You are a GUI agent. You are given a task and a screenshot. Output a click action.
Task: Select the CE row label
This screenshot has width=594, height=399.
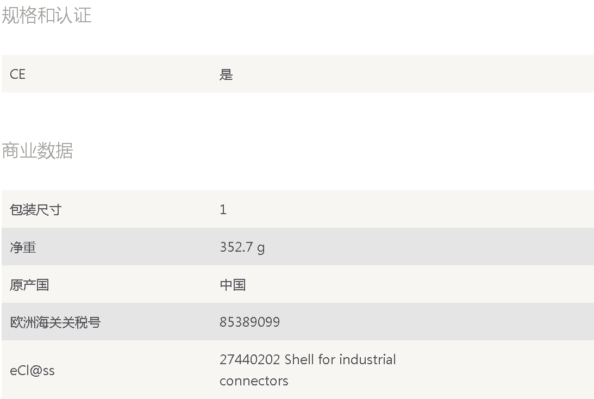[x=18, y=74]
